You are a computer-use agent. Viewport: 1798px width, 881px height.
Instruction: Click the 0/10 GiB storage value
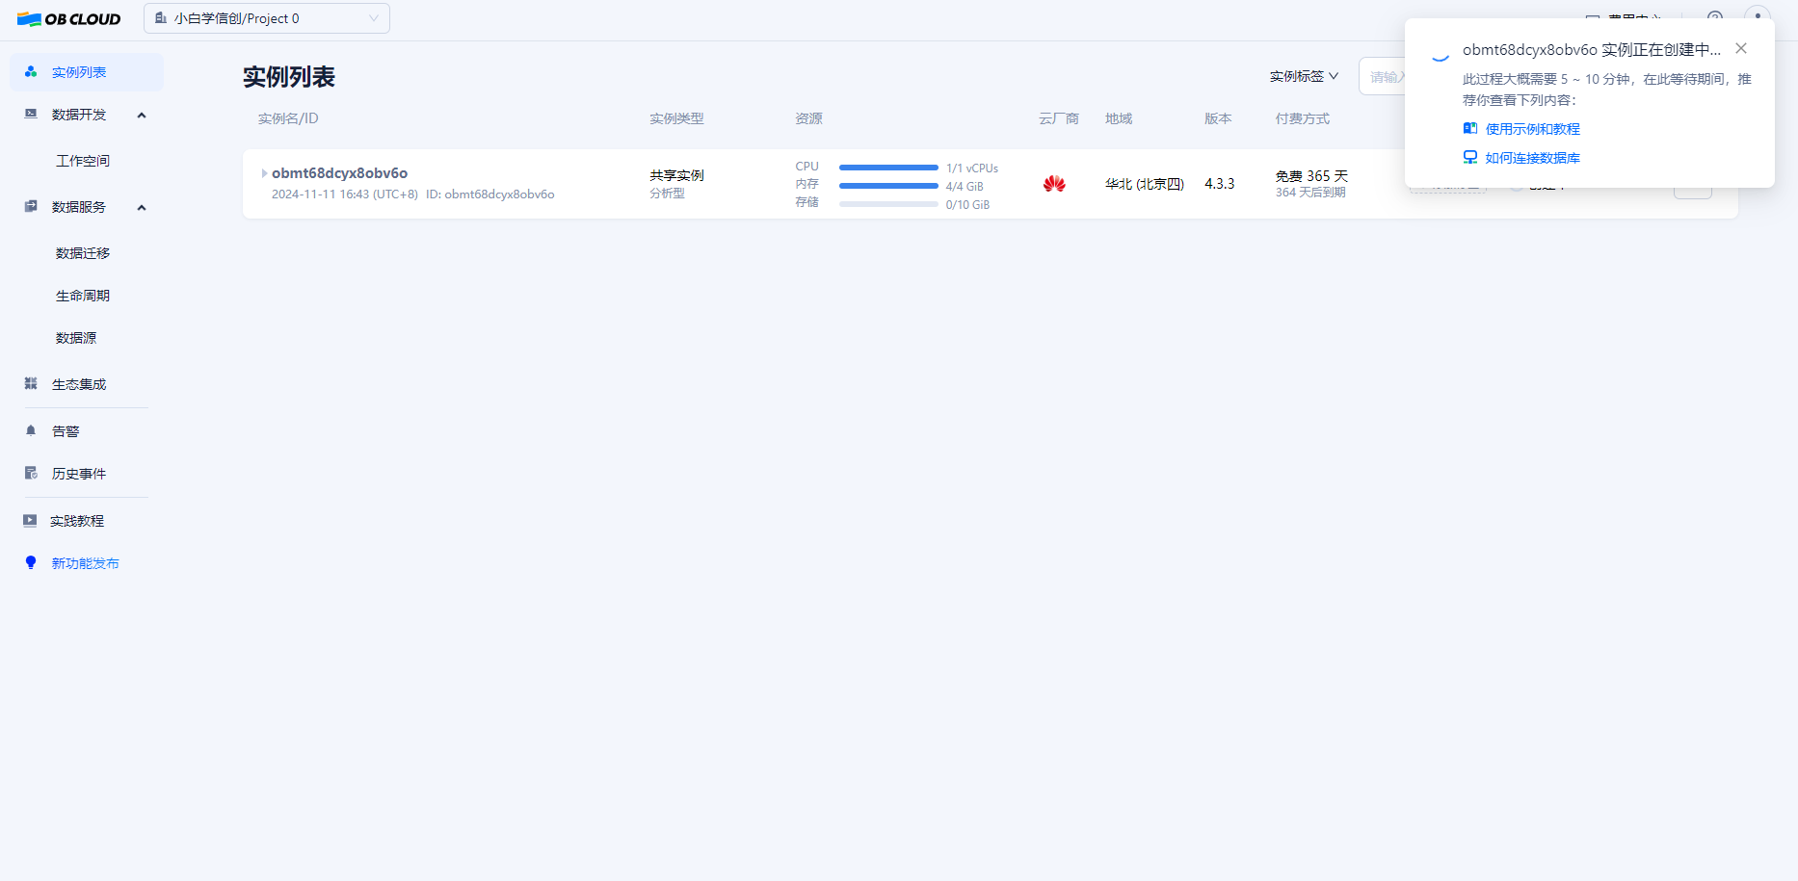tap(967, 205)
